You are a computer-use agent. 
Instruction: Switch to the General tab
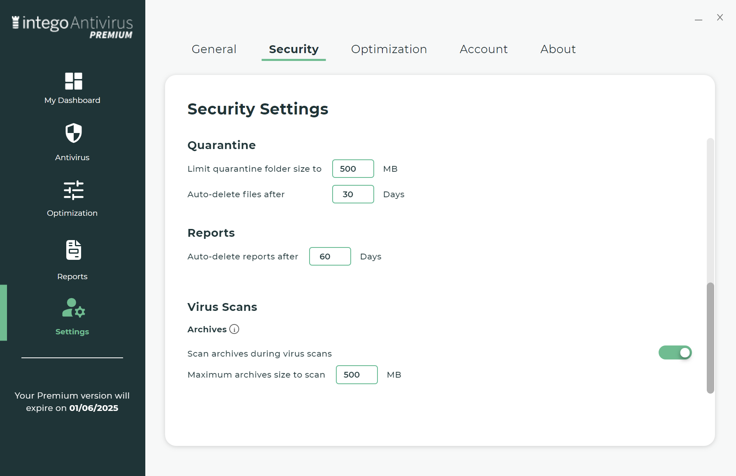214,49
